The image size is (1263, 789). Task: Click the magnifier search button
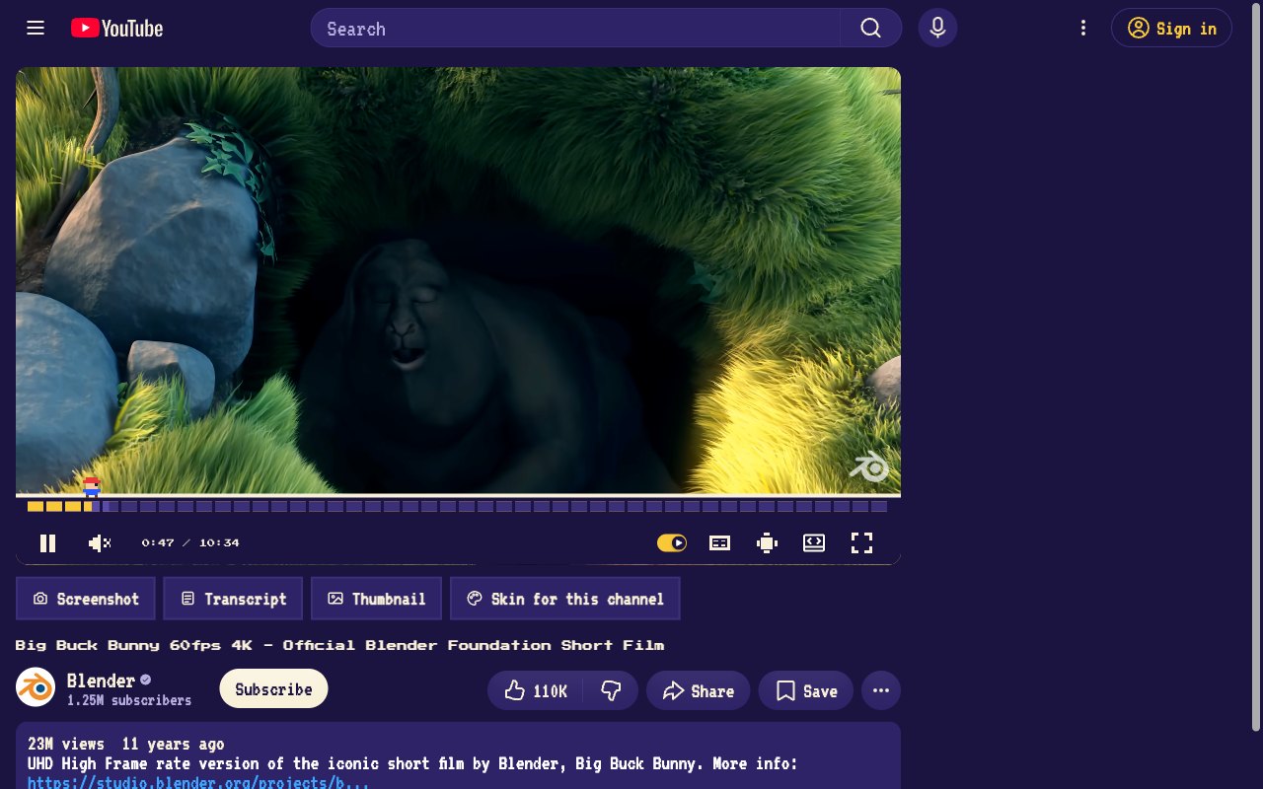[x=870, y=28]
